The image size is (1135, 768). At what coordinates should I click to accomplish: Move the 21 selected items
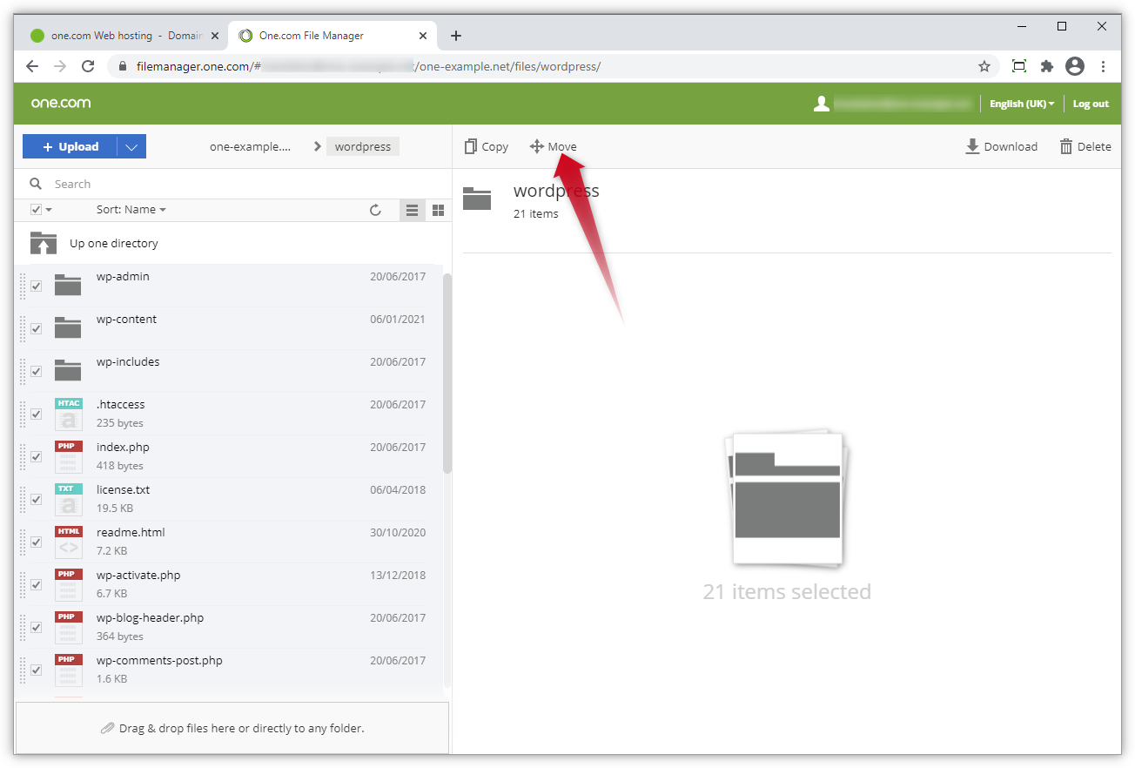tap(553, 146)
